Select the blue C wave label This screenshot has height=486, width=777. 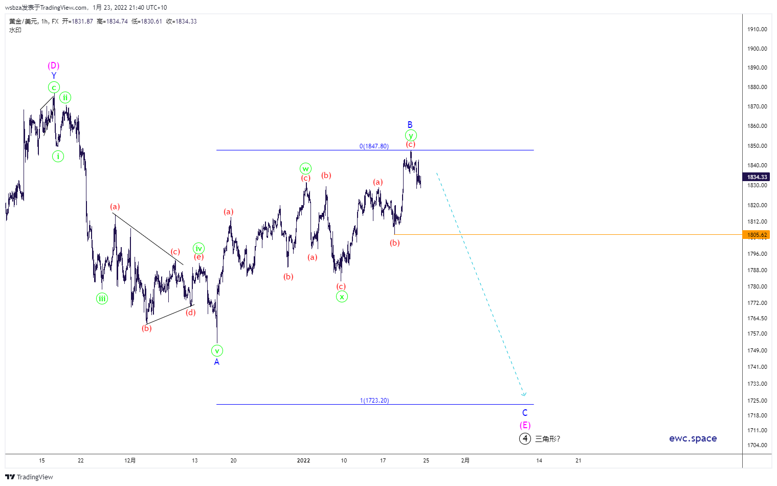[x=525, y=413]
